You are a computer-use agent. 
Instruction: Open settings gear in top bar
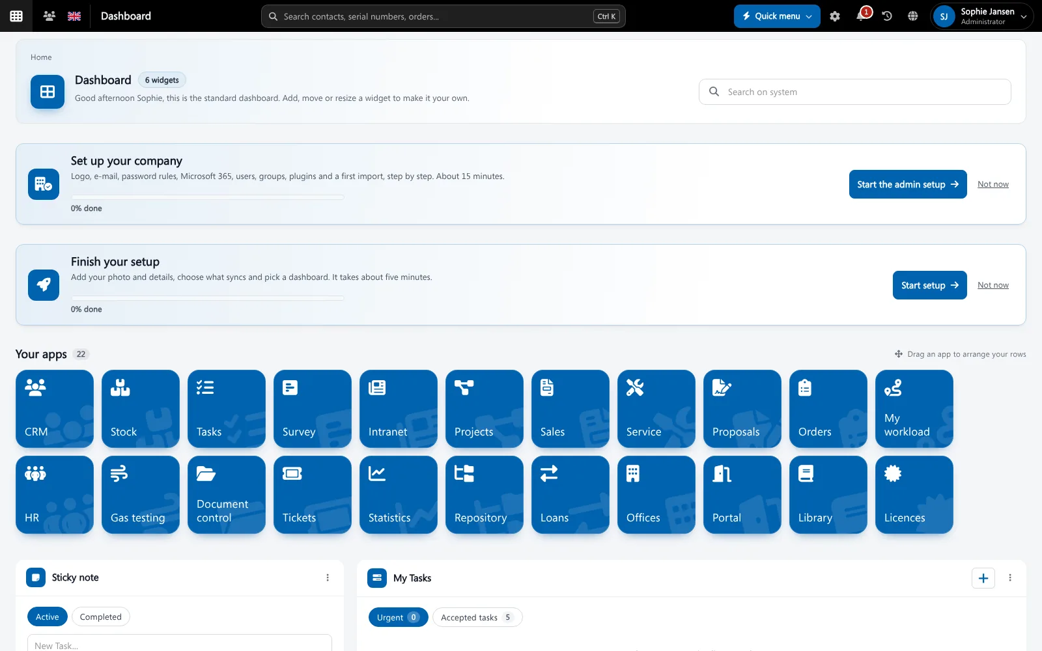835,16
